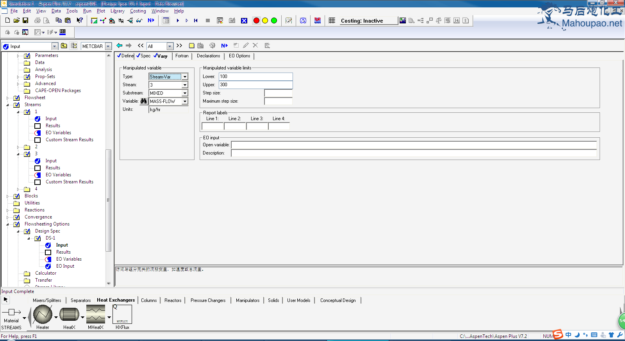
Task: Open the METCBAR units set dropdown
Action: coord(108,46)
